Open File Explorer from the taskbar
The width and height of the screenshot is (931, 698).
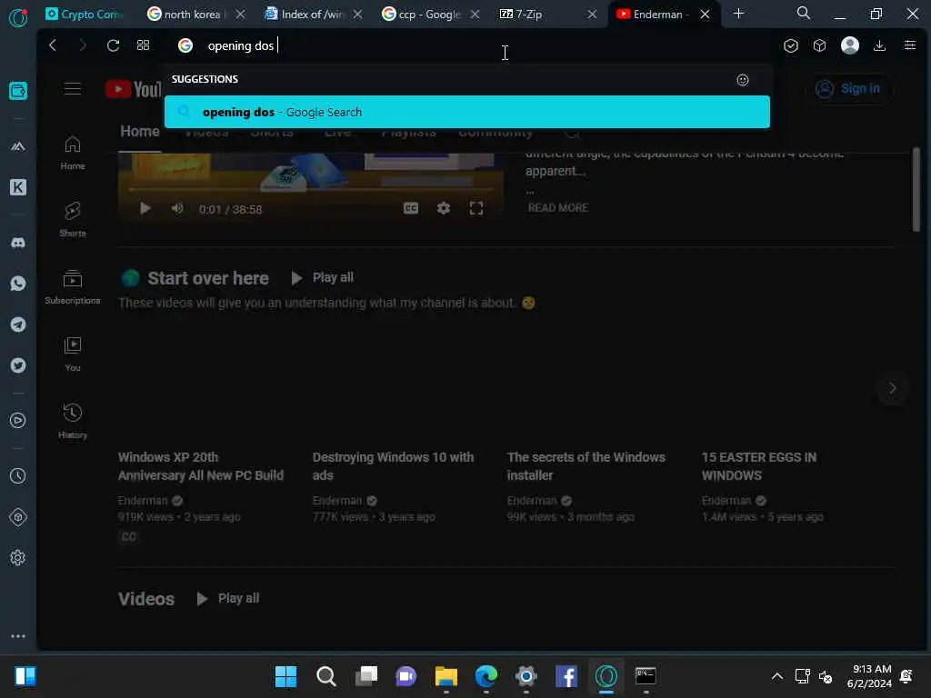click(x=445, y=676)
